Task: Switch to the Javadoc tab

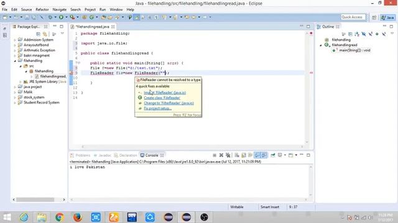Action: tap(103, 155)
